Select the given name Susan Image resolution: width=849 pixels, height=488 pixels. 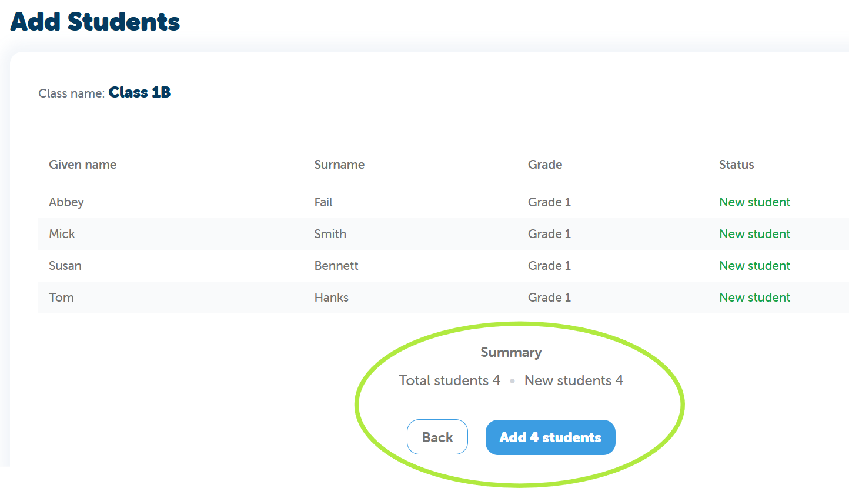coord(65,266)
